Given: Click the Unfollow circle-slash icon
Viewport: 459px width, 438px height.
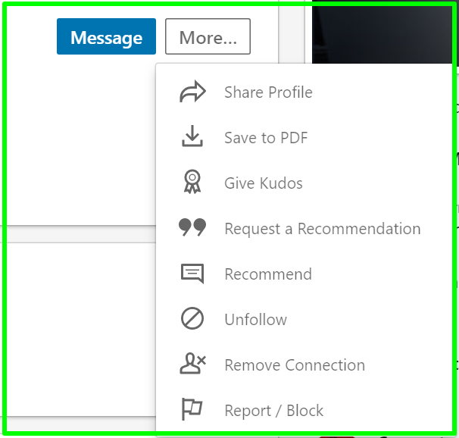Looking at the screenshot, I should tap(192, 318).
